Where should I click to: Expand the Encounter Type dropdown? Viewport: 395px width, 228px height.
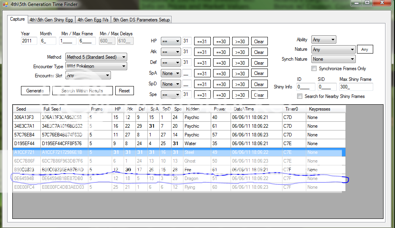point(96,66)
